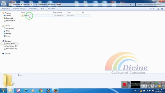This screenshot has width=165, height=93.
Task: Click the Explorer forward arrow button
Action: point(5,5)
